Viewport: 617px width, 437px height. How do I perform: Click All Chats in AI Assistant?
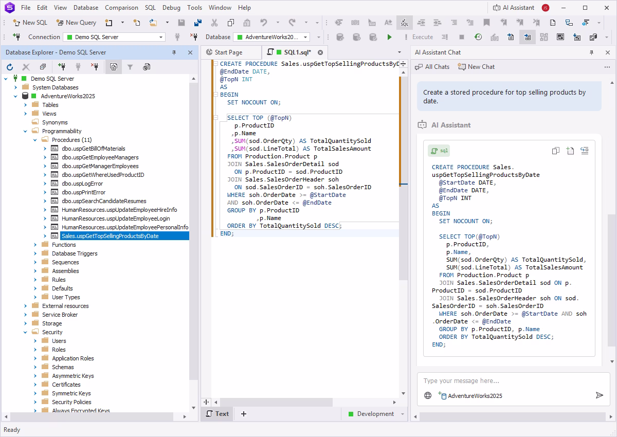432,67
